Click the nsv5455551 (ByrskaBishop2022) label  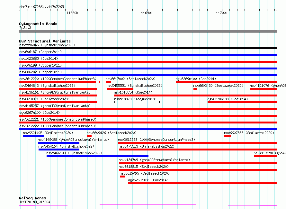pyautogui.click(x=134, y=86)
